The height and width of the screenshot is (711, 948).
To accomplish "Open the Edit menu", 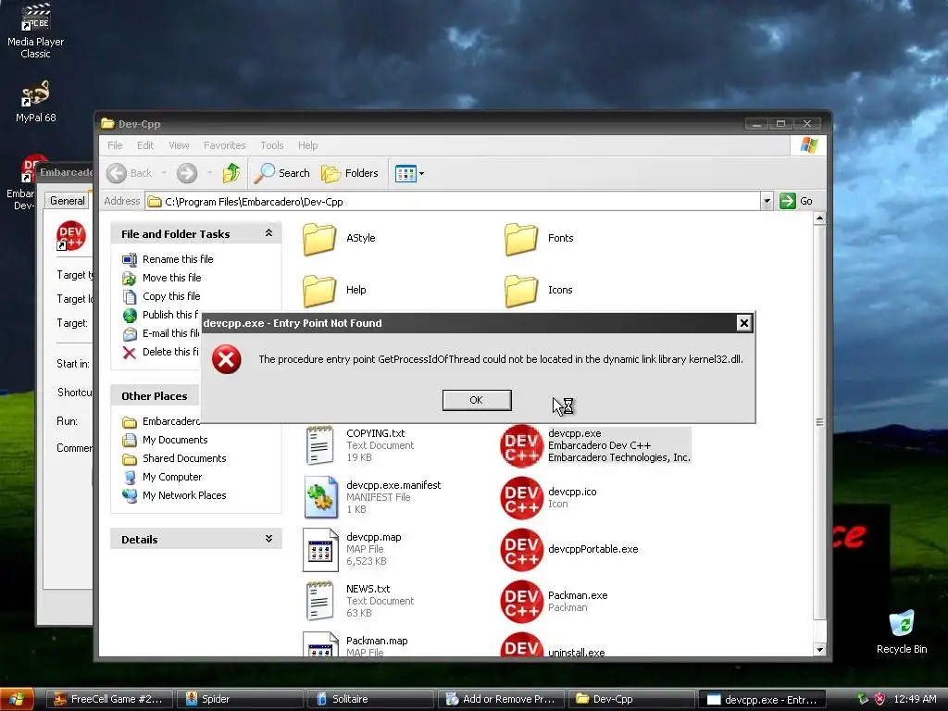I will pos(145,145).
